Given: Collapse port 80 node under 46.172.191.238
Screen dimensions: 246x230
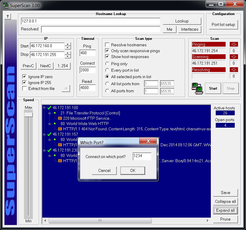Looking at the screenshot, I should (x=50, y=156).
